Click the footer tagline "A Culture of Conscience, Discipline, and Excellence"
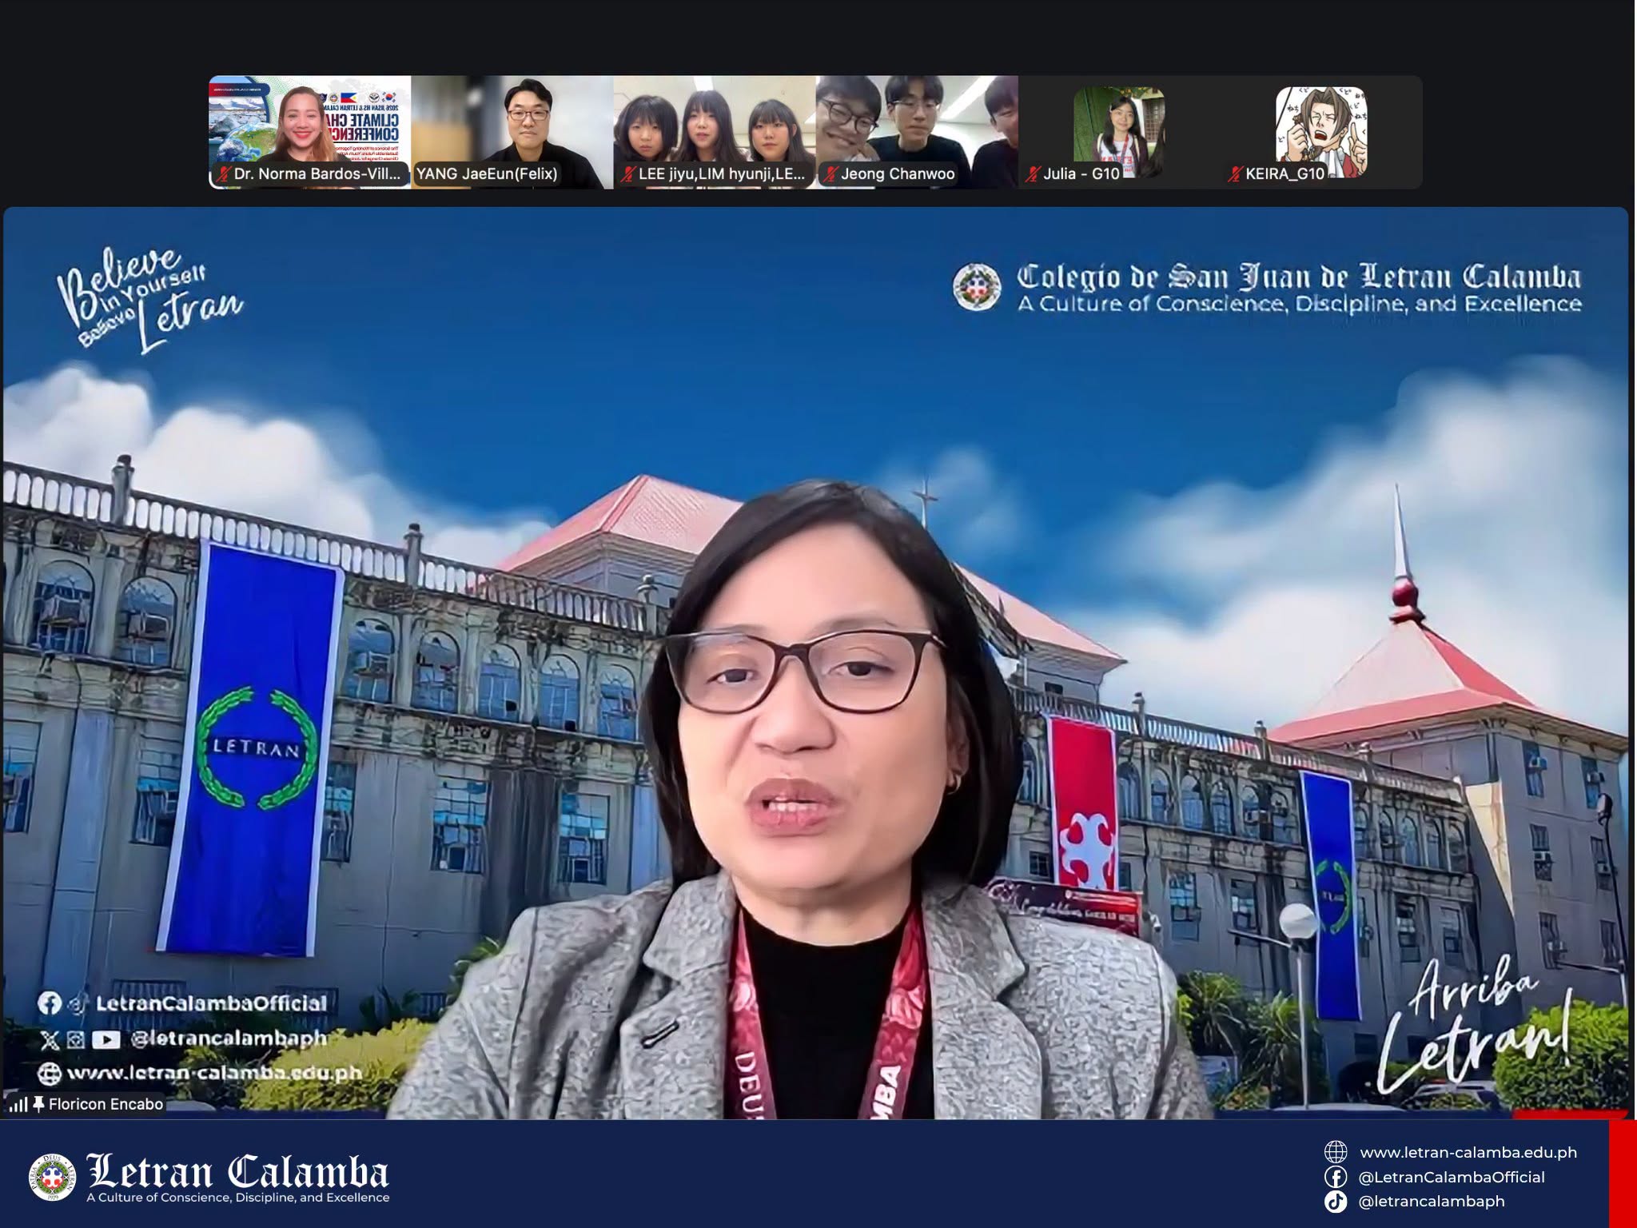Viewport: 1637px width, 1228px height. [238, 1197]
